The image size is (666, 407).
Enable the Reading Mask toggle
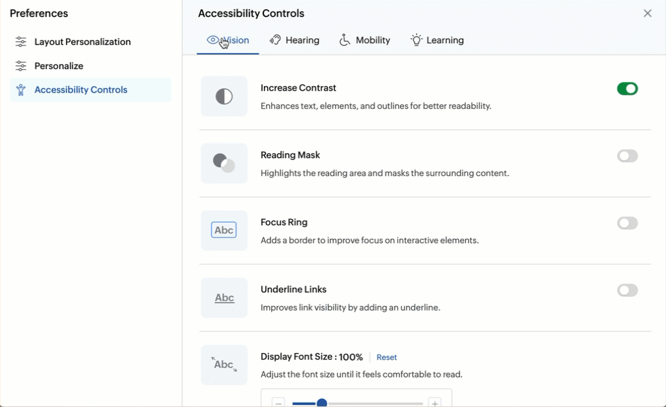coord(627,156)
